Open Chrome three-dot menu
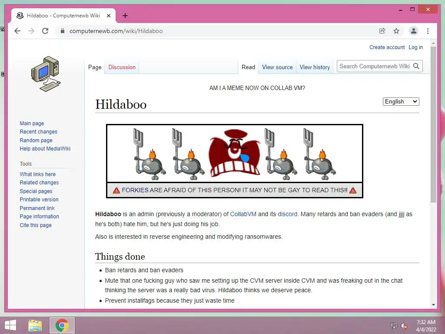This screenshot has width=445, height=334. [428, 31]
